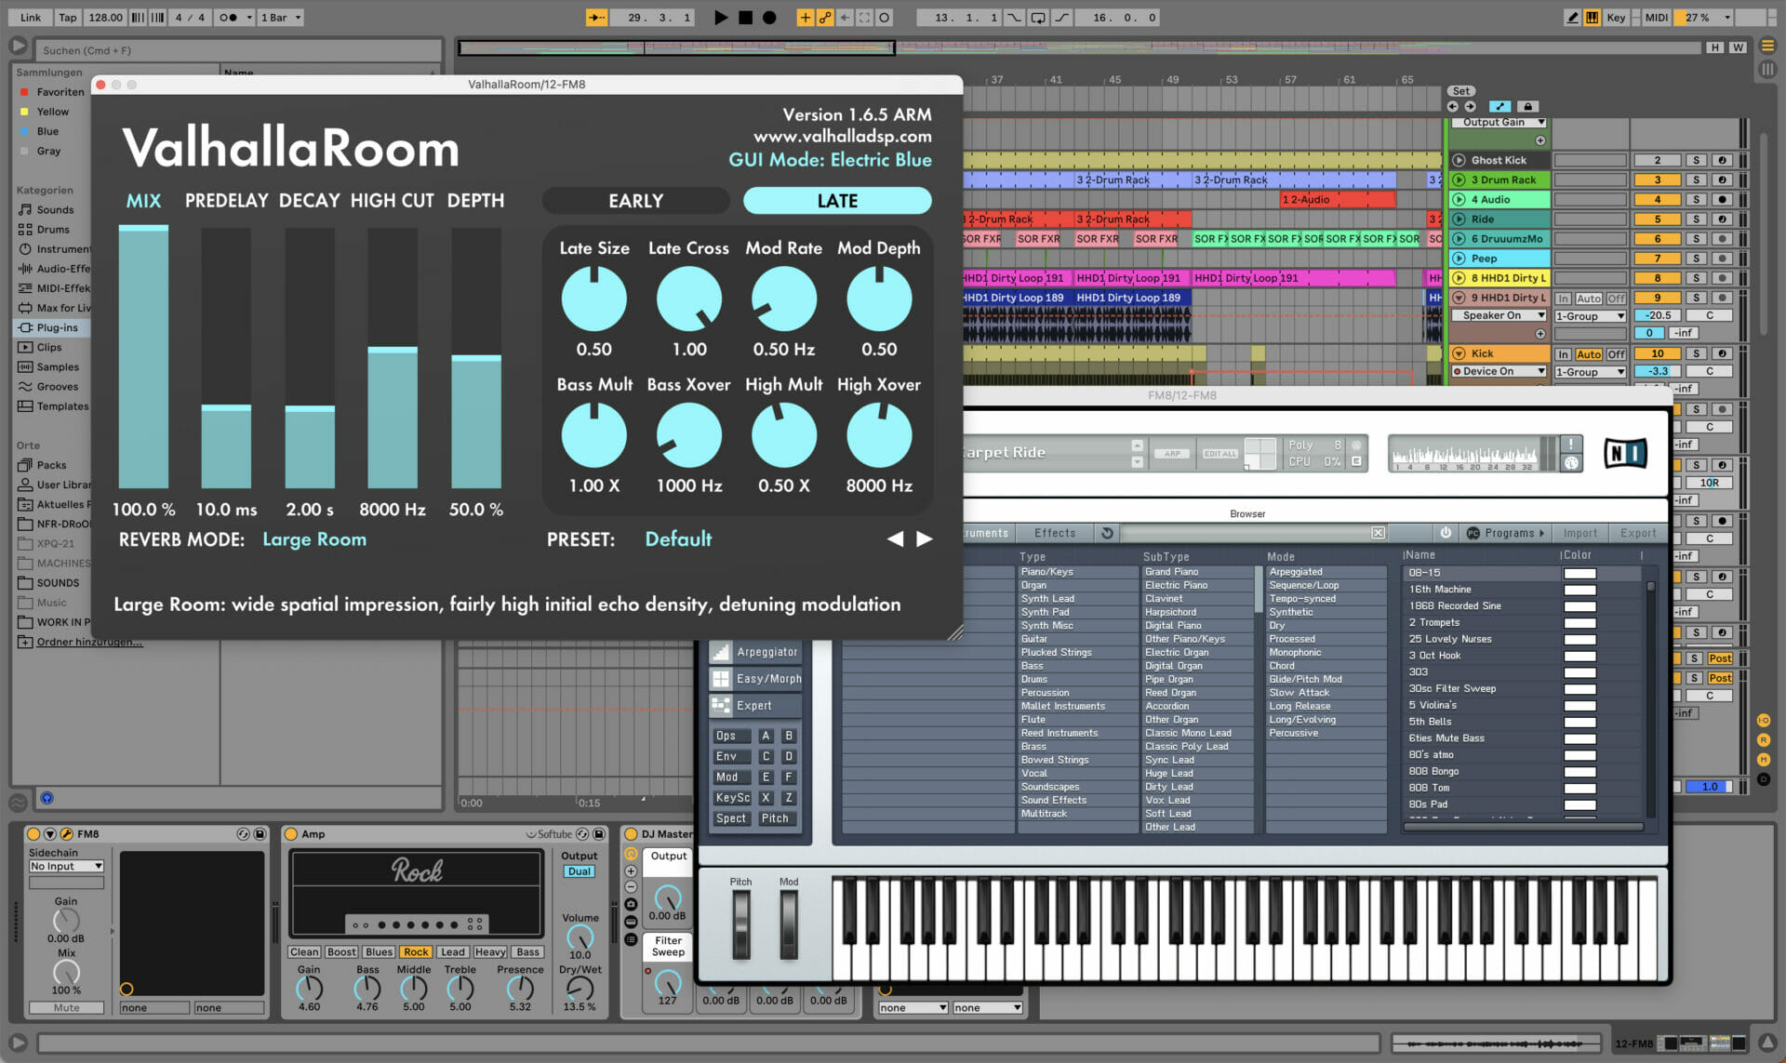Open the Default preset menu

pyautogui.click(x=678, y=539)
